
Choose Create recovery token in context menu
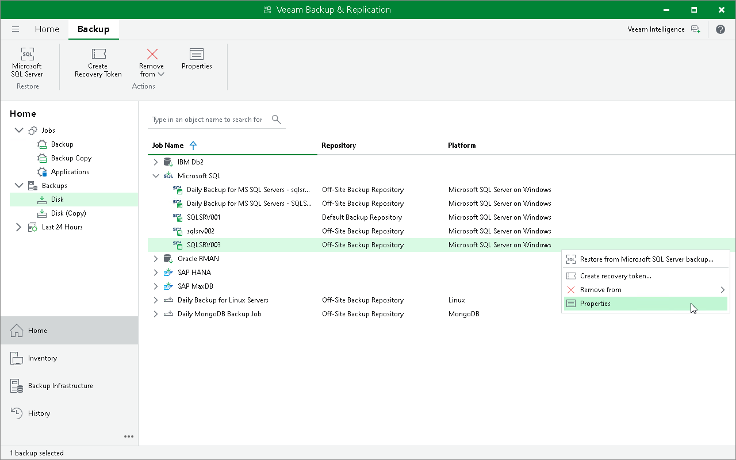[646, 276]
